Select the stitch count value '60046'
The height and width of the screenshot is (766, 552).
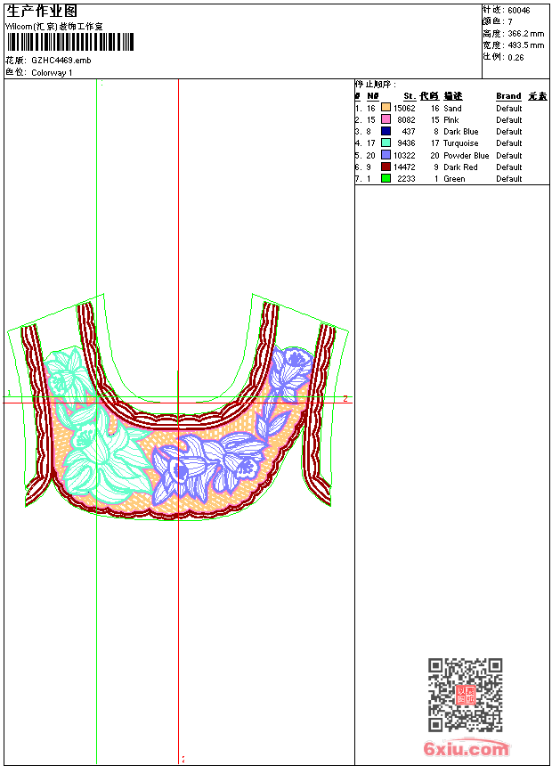519,11
